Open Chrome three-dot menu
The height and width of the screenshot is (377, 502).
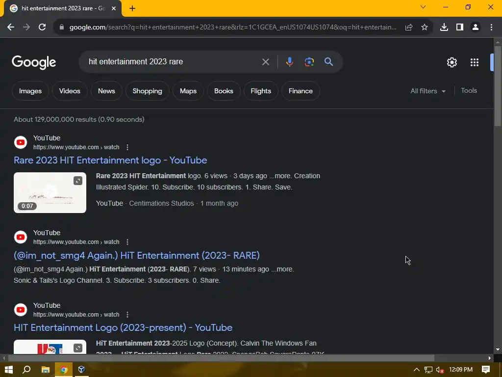491,27
